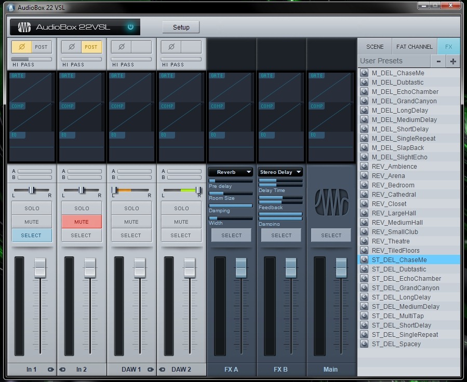Screen dimensions: 467x382
Task: Select the Main channel
Action: pos(331,235)
